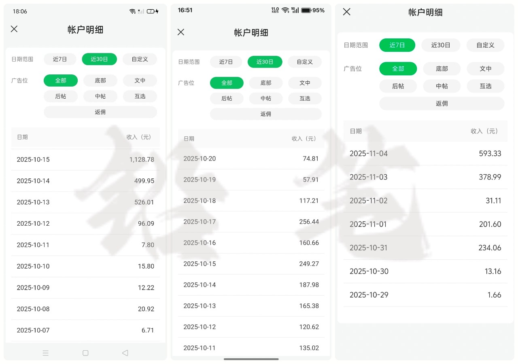
Task: Switch date range to 近30日 in left panel
Action: [99, 59]
